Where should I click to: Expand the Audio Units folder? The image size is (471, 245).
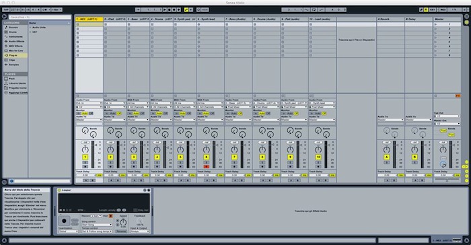30,28
